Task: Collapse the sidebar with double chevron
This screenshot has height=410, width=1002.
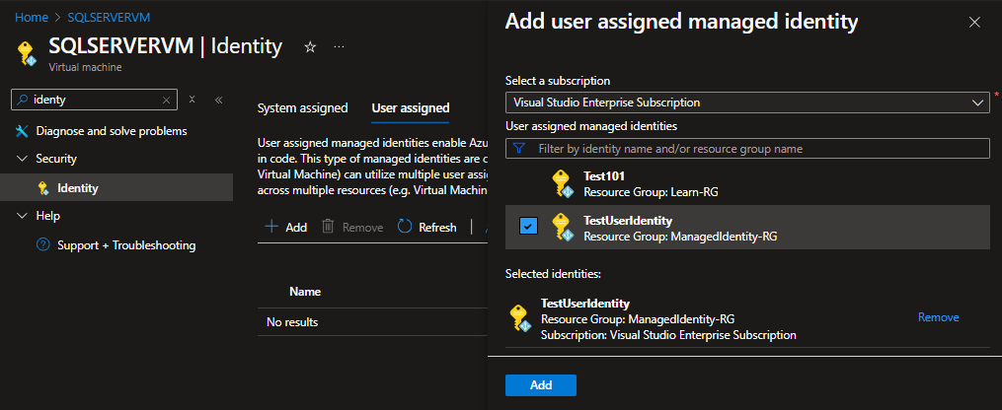Action: (218, 100)
